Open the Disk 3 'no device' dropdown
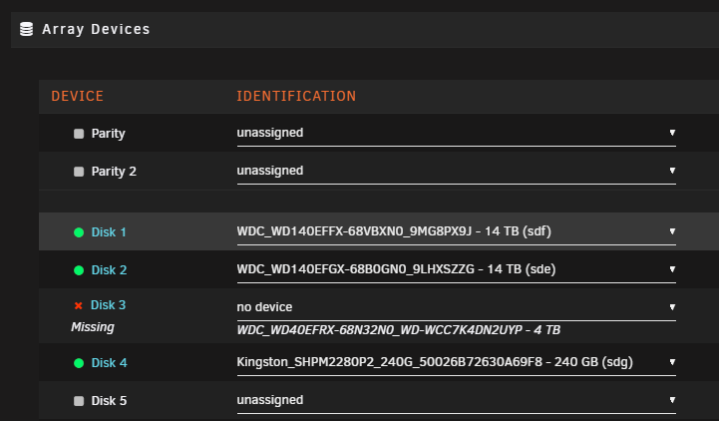 pos(457,307)
